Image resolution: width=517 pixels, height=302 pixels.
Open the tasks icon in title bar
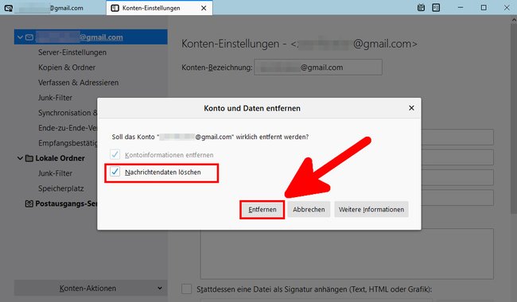436,8
